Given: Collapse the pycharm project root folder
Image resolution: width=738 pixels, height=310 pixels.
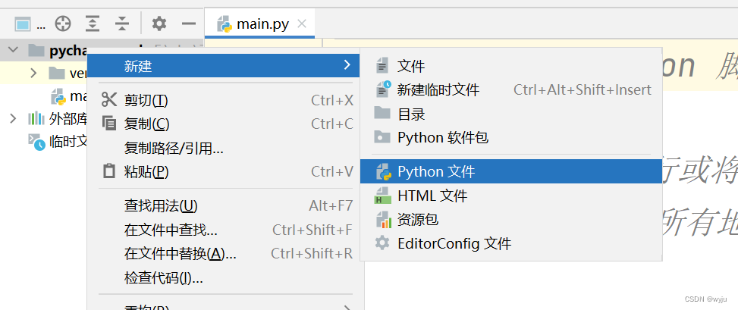Looking at the screenshot, I should (13, 49).
